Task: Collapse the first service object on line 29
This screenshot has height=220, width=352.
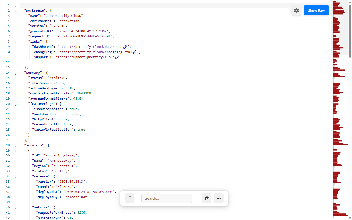Action: point(16,151)
